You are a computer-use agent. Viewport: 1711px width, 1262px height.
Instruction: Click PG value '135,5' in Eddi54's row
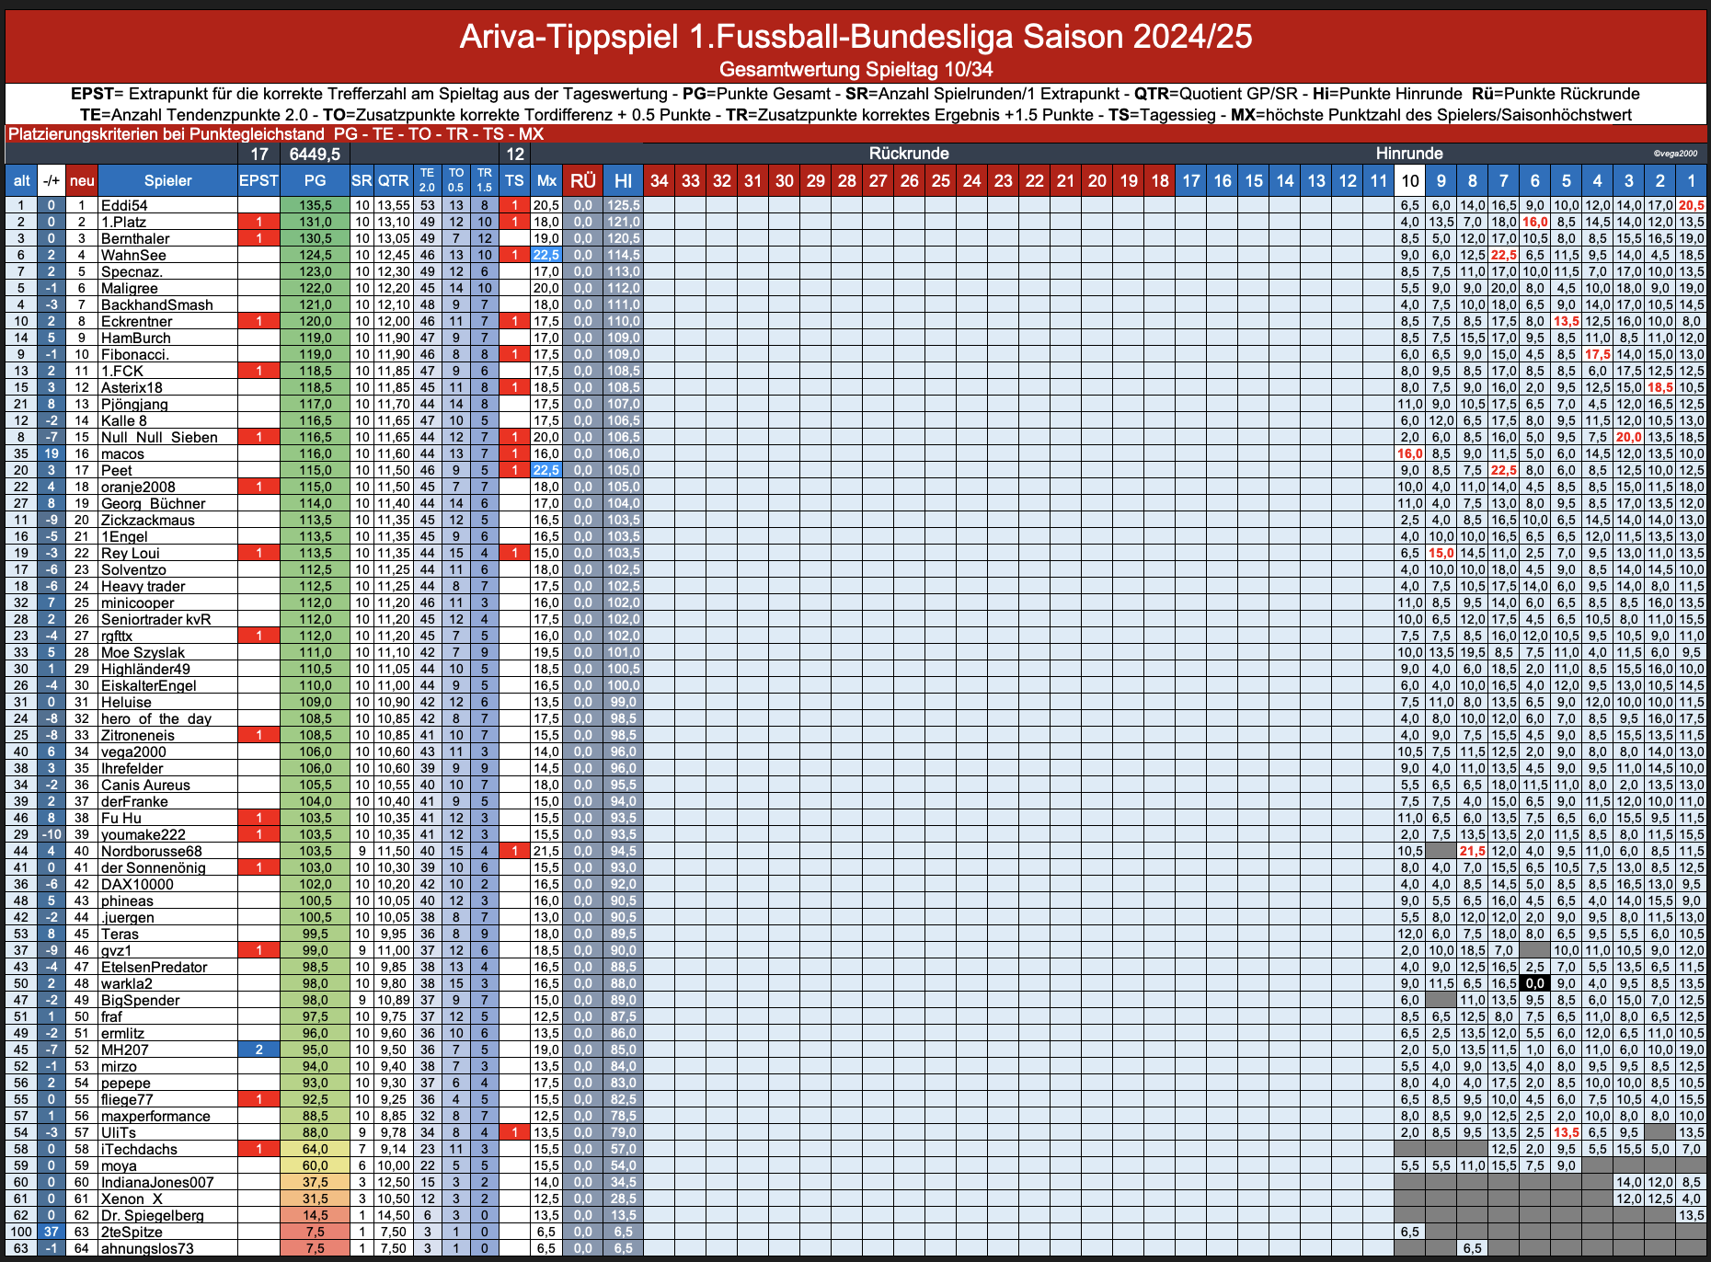[x=315, y=205]
